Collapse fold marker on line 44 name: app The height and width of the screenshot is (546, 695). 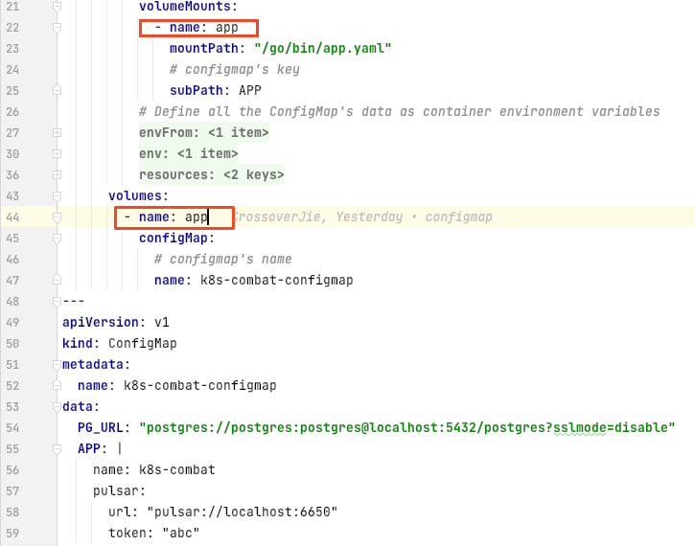click(x=57, y=217)
